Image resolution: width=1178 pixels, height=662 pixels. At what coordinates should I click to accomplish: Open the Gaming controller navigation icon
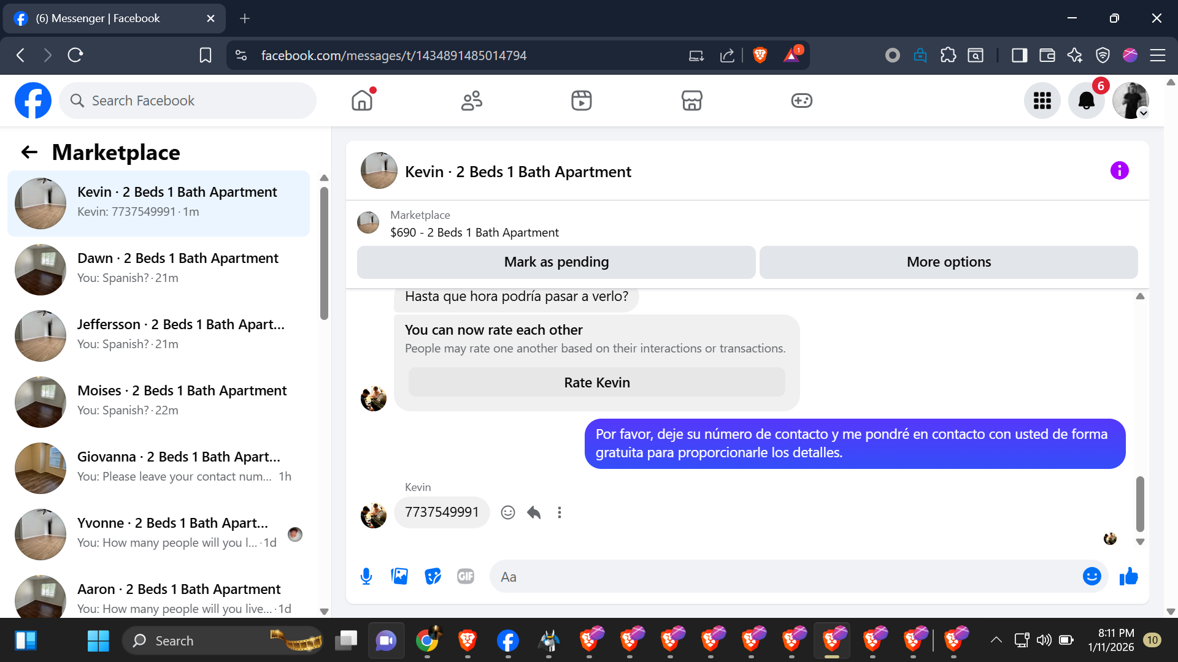(801, 101)
